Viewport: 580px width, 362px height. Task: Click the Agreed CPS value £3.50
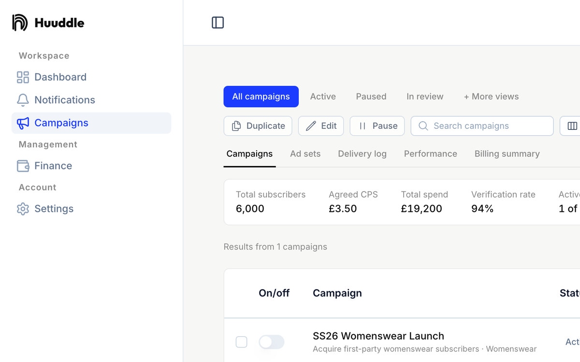point(343,209)
